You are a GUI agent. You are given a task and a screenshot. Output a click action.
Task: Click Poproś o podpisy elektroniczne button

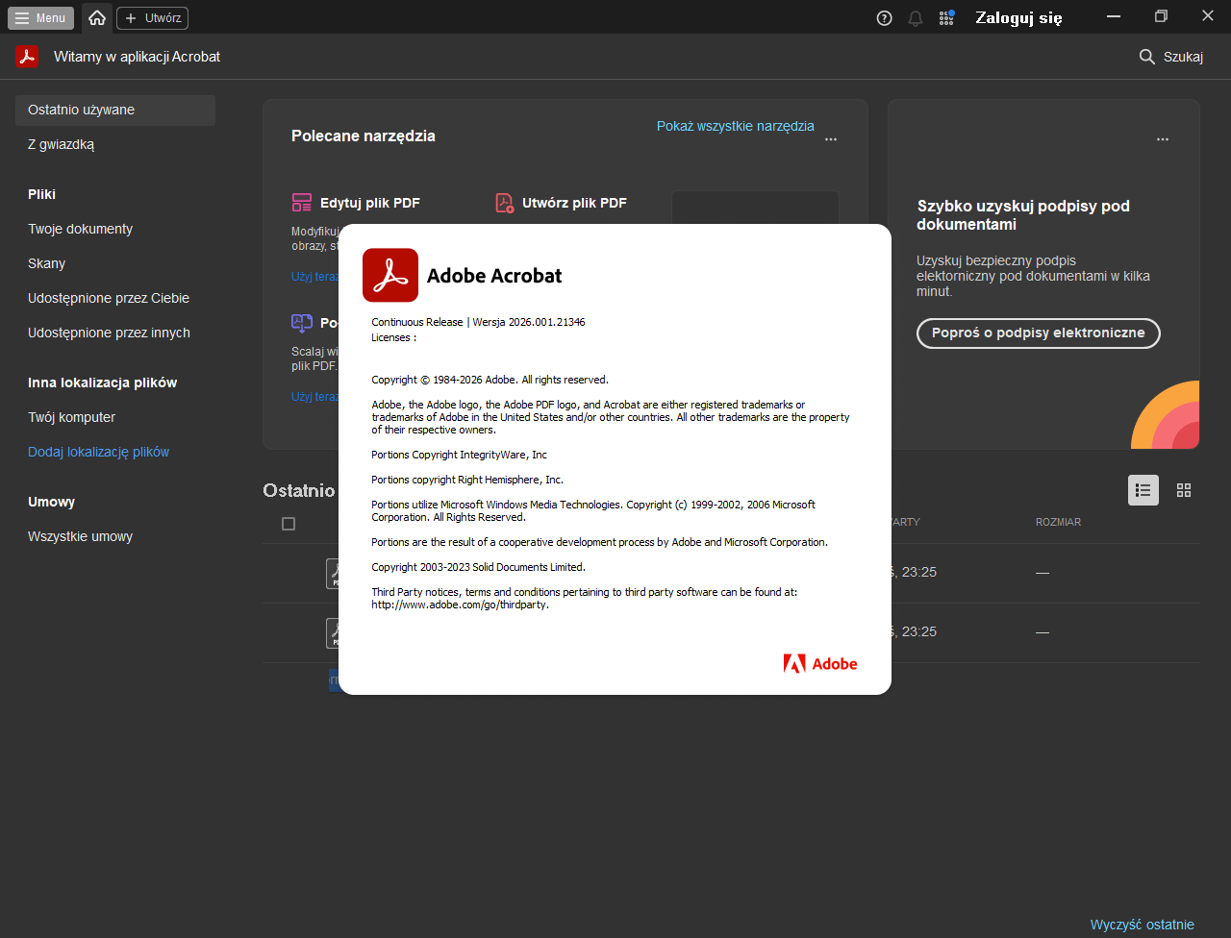tap(1039, 333)
